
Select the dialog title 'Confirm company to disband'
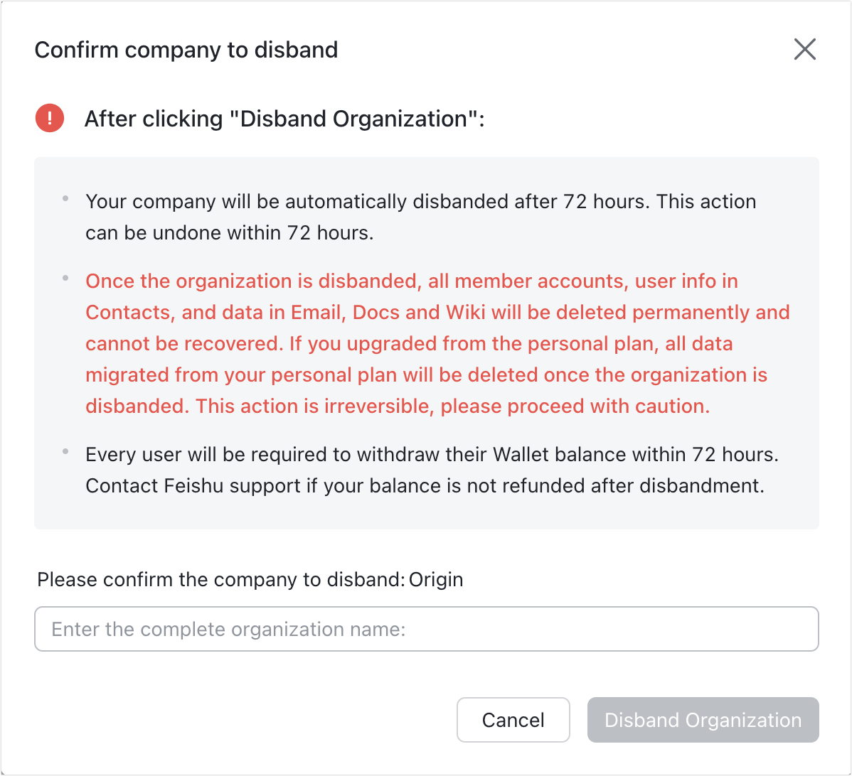(x=186, y=50)
